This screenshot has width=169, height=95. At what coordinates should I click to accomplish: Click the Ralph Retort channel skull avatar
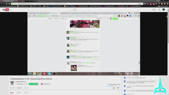click(x=12, y=83)
